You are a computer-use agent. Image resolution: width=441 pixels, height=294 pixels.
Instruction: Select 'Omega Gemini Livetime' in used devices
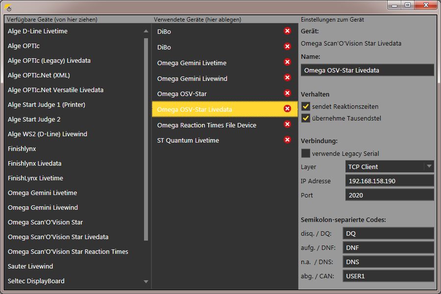pos(225,63)
